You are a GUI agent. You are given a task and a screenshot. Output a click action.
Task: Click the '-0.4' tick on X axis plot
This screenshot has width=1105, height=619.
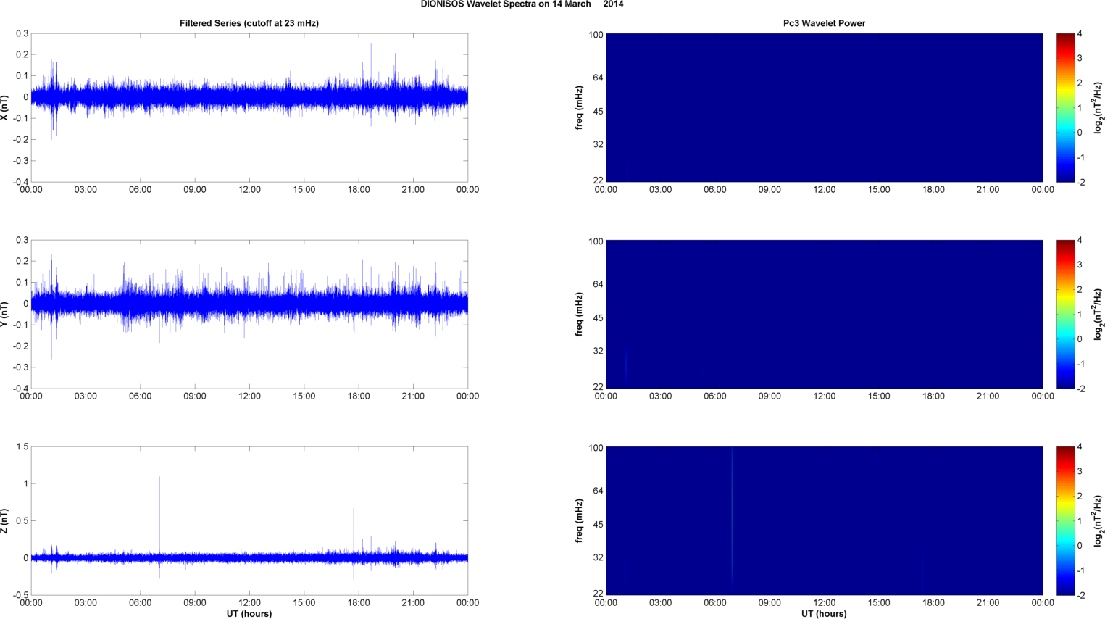tap(20, 182)
